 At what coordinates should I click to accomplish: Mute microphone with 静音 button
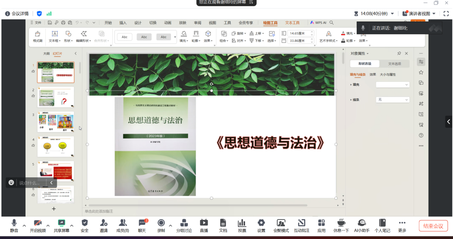click(x=14, y=225)
